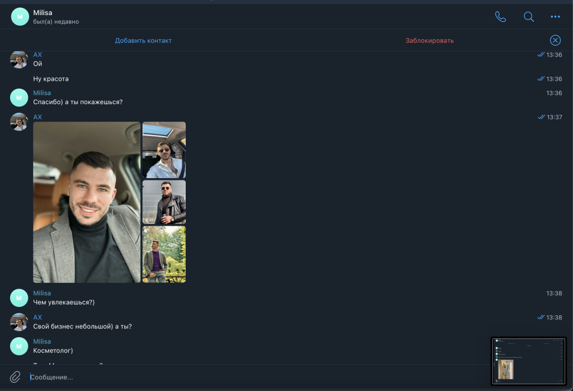Image resolution: width=573 pixels, height=391 pixels.
Task: Click the "Добавить контакт" button
Action: pyautogui.click(x=143, y=40)
